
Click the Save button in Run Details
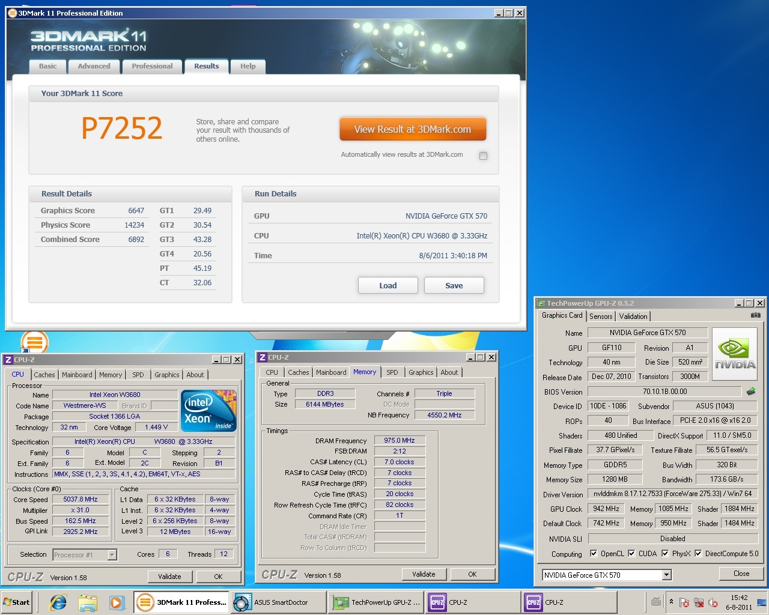[454, 285]
